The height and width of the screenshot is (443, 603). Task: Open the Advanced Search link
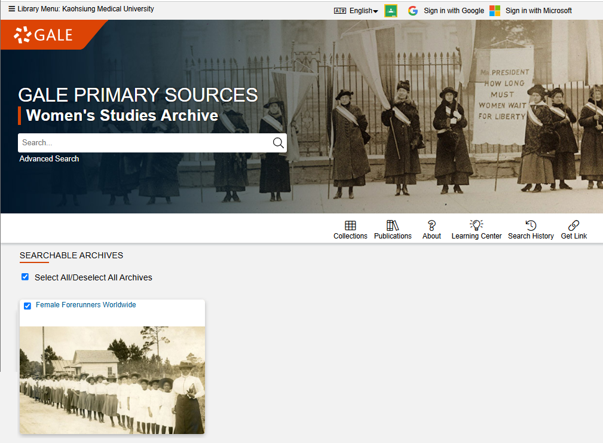click(49, 159)
